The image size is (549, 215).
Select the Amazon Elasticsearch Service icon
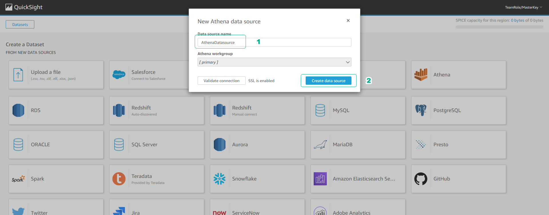point(320,179)
